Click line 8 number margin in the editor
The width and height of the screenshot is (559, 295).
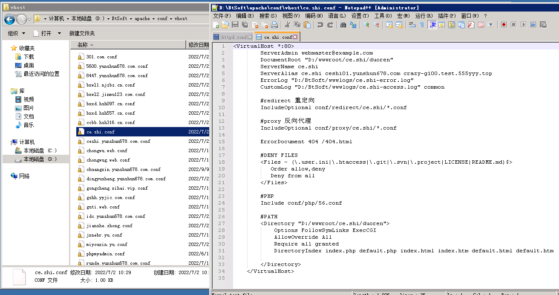[223, 94]
